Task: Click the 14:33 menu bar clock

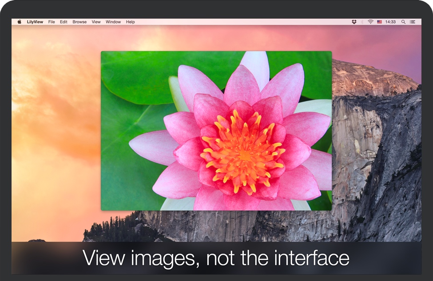Action: [390, 22]
